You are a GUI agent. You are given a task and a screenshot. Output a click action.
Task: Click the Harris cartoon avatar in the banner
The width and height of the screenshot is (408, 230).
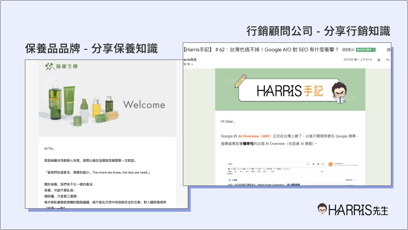pyautogui.click(x=339, y=92)
